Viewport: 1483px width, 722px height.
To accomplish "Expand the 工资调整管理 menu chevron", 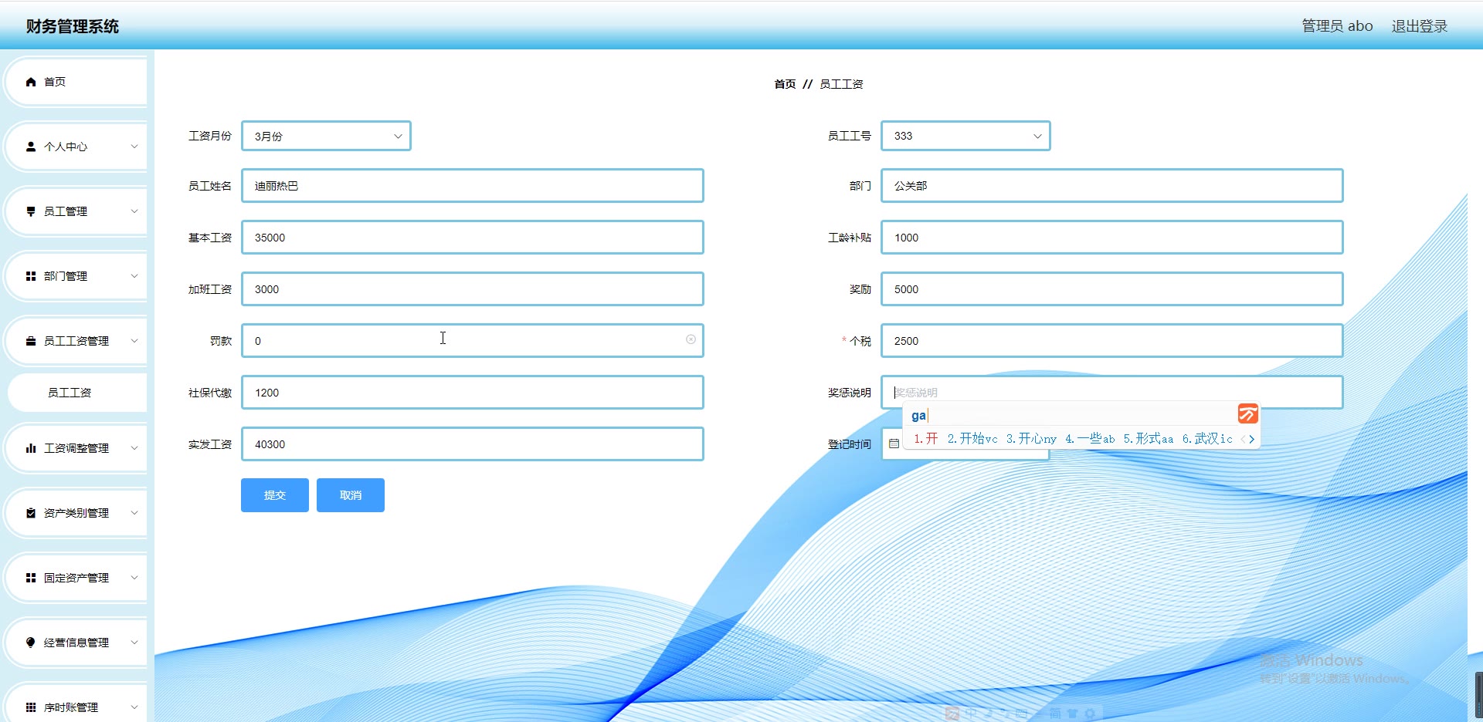I will (134, 448).
